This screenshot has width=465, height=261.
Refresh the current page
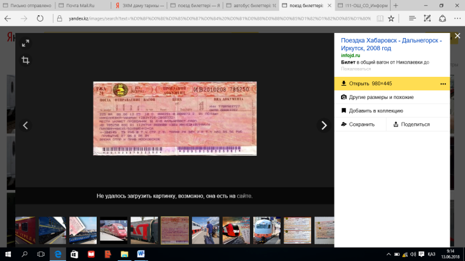[x=40, y=18]
